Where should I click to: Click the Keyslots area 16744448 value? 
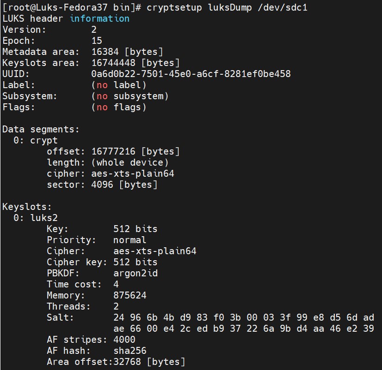click(136, 63)
